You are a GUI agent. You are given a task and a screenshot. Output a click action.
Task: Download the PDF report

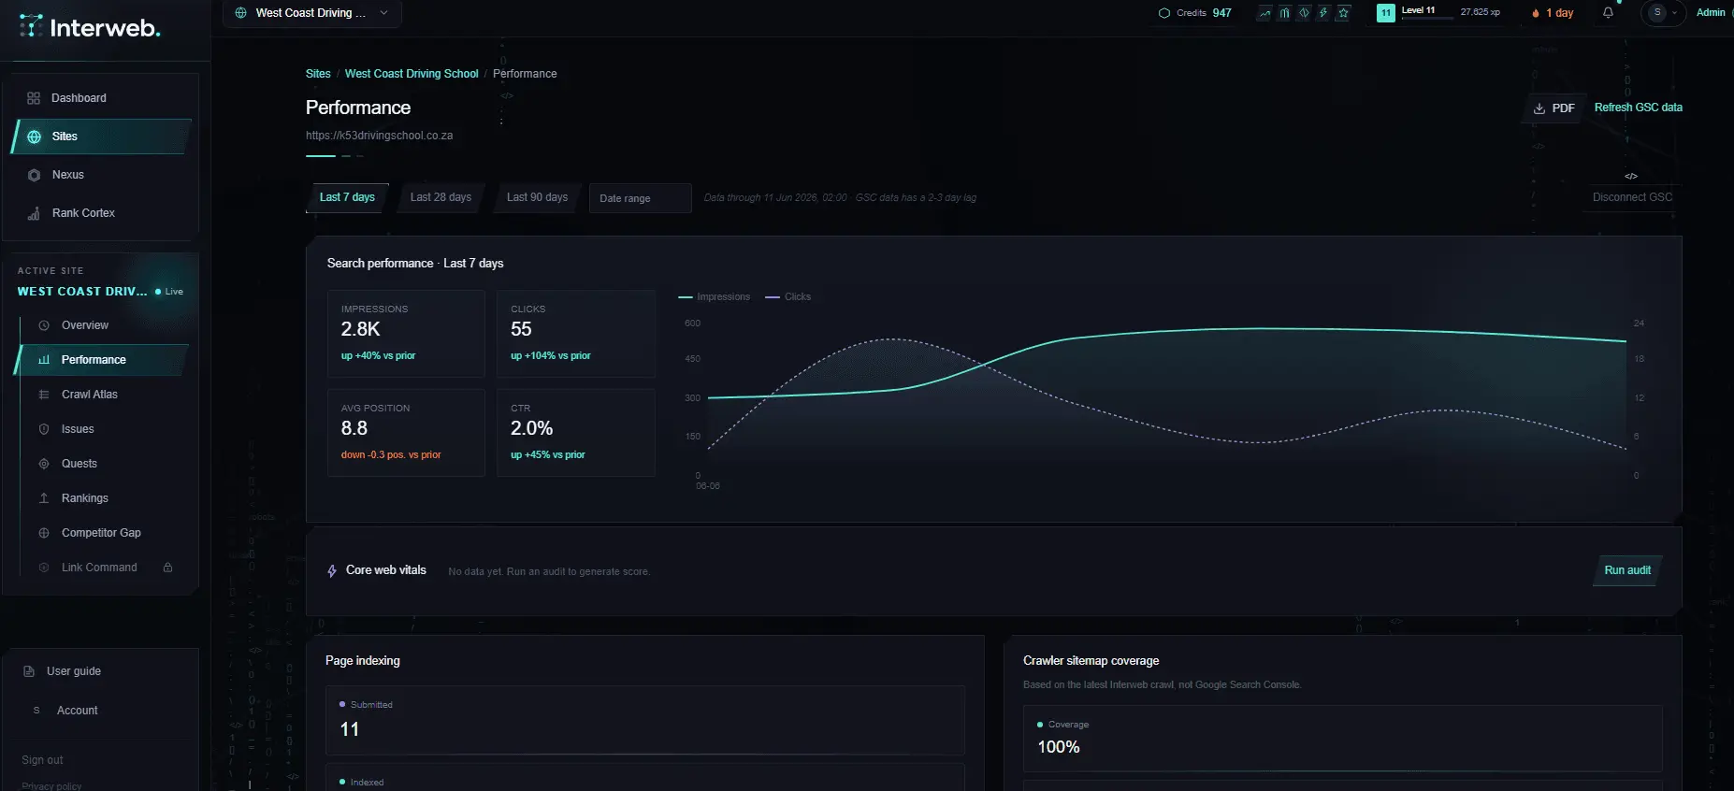1553,108
